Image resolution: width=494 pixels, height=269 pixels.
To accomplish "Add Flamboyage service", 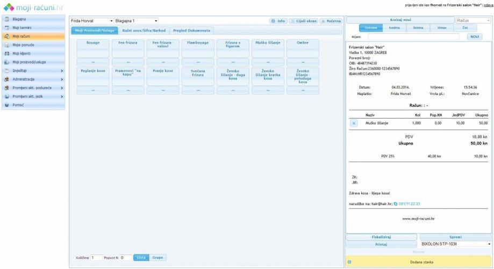I will [x=198, y=48].
